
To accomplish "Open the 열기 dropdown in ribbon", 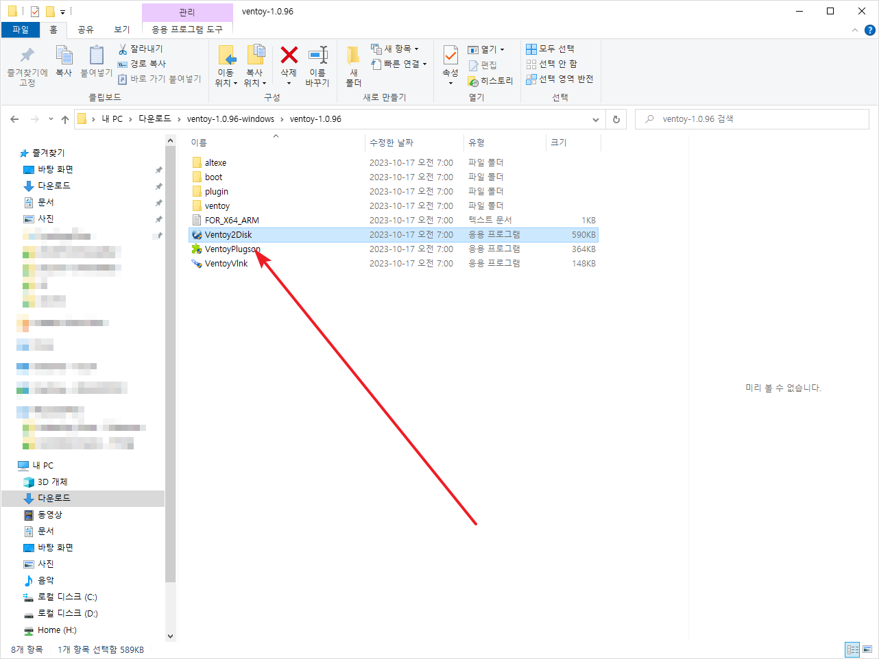I will click(x=486, y=49).
